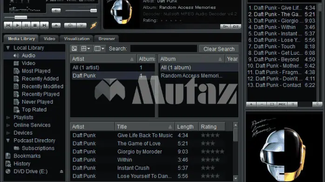This screenshot has height=182, width=325.
Task: Open the Visualization tab
Action: (77, 39)
